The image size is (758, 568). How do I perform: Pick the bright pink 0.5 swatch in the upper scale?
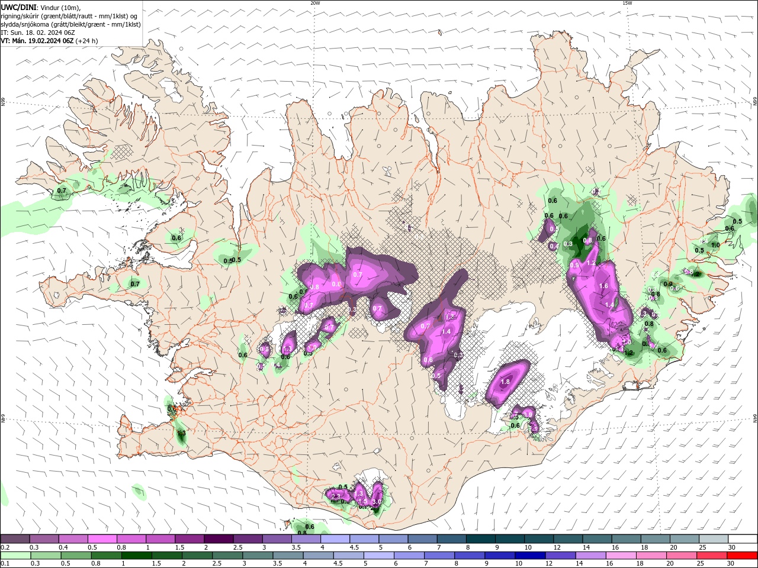point(102,539)
